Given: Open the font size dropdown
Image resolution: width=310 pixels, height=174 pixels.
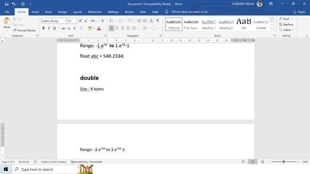Looking at the screenshot, I should 76,21.
